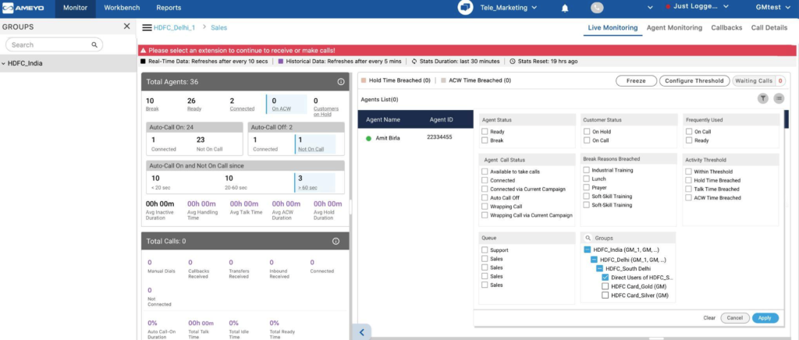Check the Agent Status Ready checkbox
799x340 pixels.
tap(485, 131)
